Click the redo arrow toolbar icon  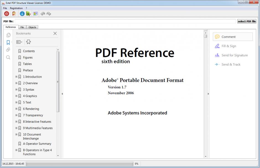click(x=49, y=13)
